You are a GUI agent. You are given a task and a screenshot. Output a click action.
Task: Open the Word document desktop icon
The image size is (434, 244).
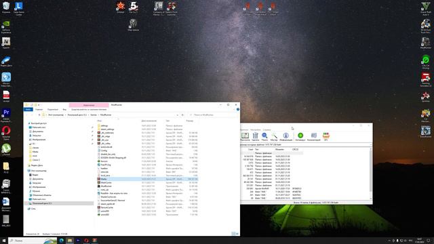click(6, 204)
